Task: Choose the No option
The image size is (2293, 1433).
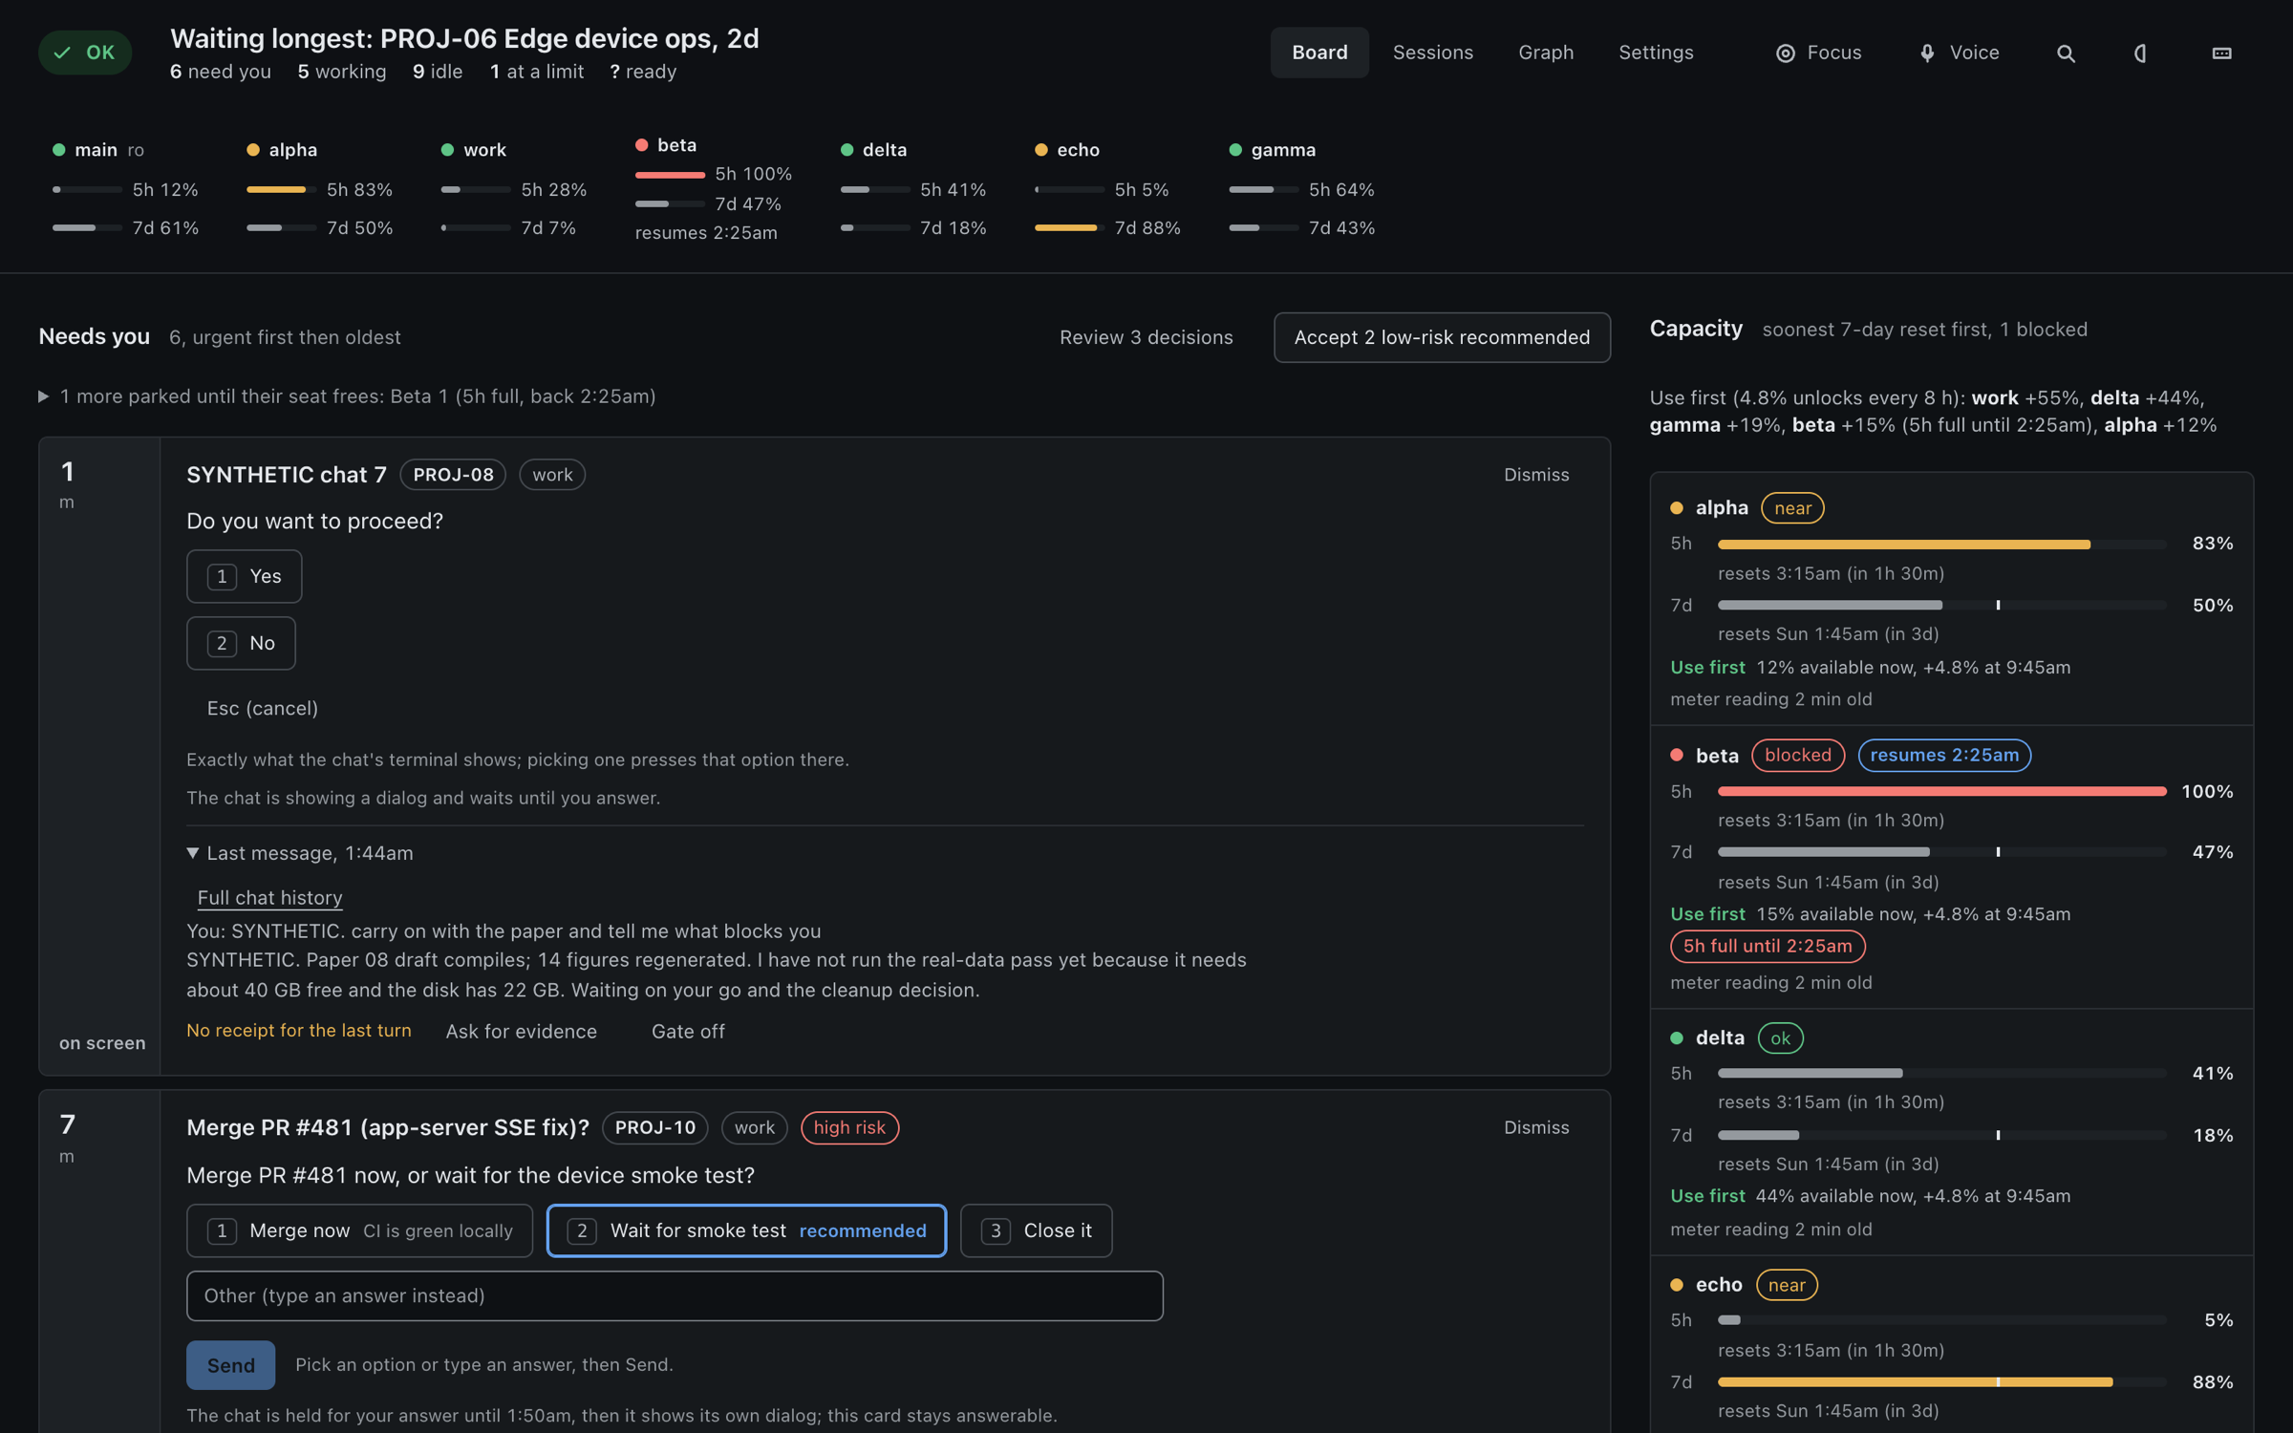Action: tap(241, 643)
